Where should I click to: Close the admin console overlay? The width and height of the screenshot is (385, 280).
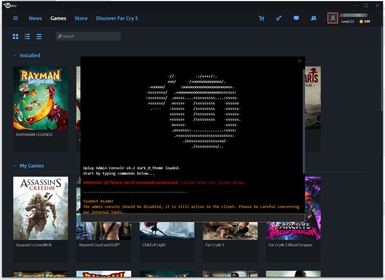click(x=299, y=61)
